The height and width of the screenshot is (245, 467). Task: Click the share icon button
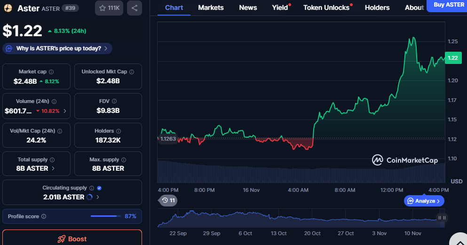click(x=135, y=8)
